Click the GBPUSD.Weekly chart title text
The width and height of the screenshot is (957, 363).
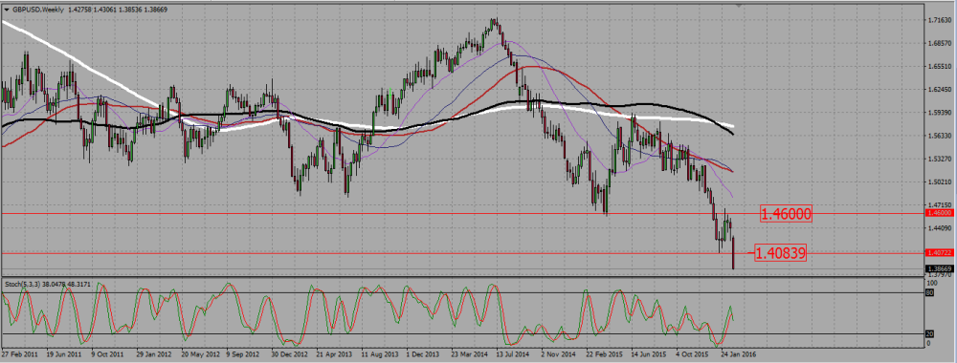pyautogui.click(x=34, y=10)
